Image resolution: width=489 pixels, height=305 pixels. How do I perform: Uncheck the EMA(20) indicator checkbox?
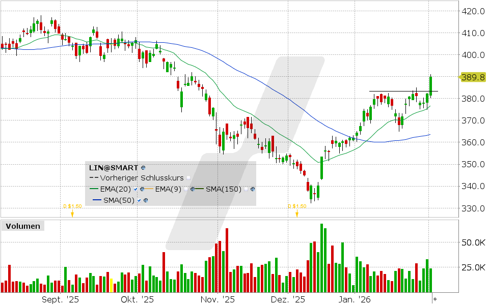pos(135,189)
